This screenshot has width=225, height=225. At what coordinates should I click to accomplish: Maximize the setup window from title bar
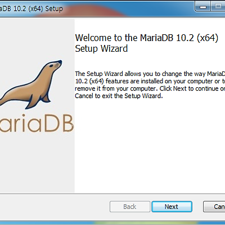pyautogui.click(x=218, y=7)
